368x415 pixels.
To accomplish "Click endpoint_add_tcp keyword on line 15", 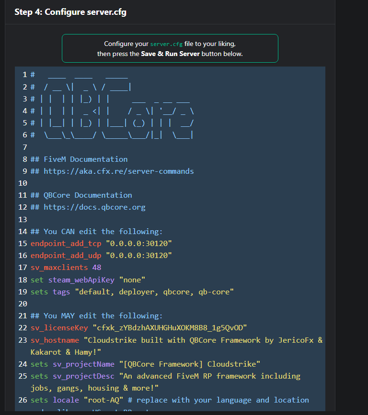I will pyautogui.click(x=66, y=244).
